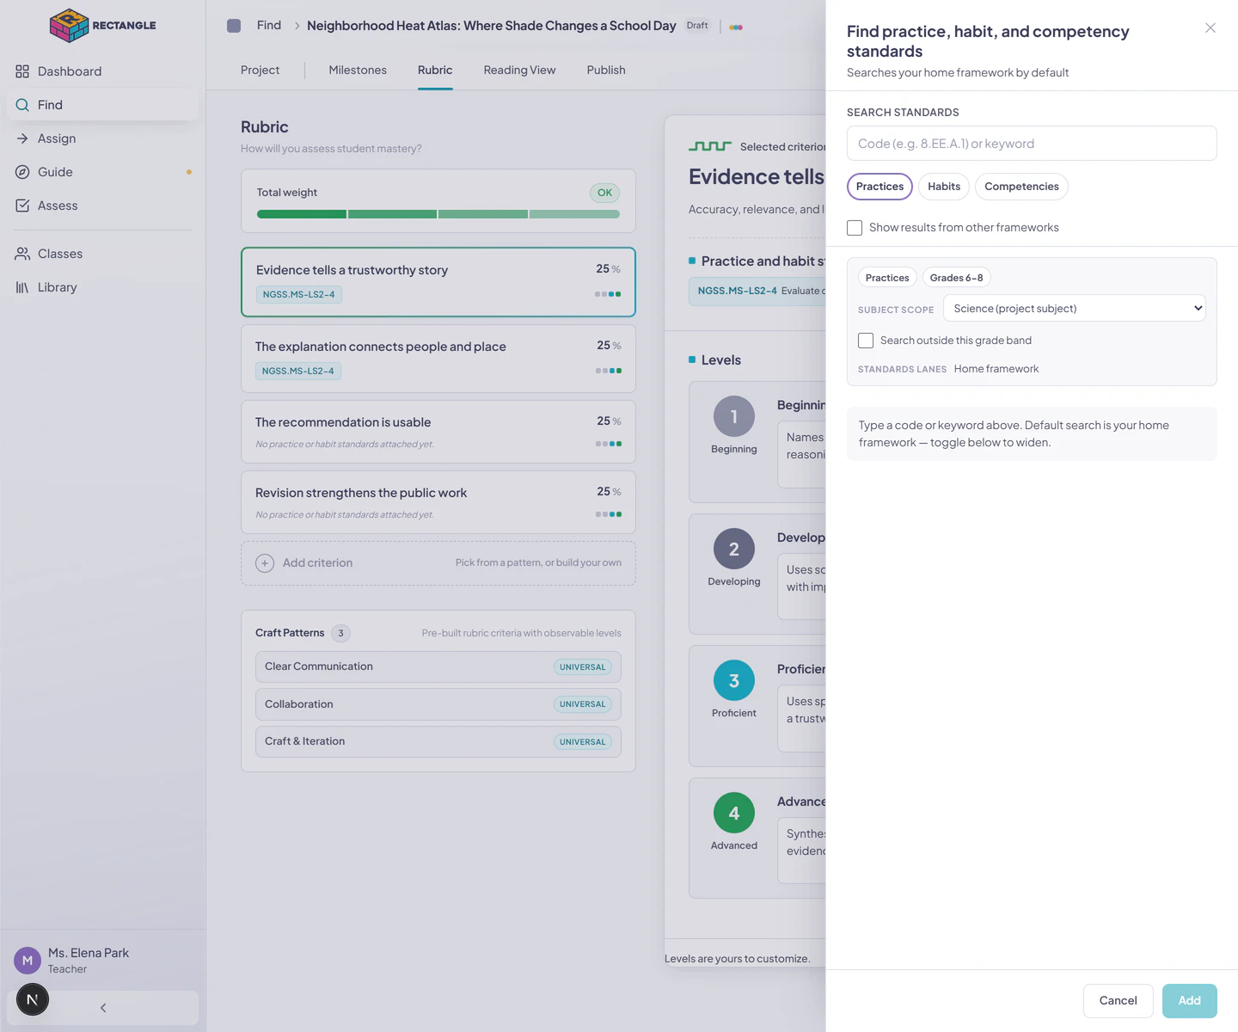Click the round black N badge
Screen dimensions: 1238x1032
33,999
